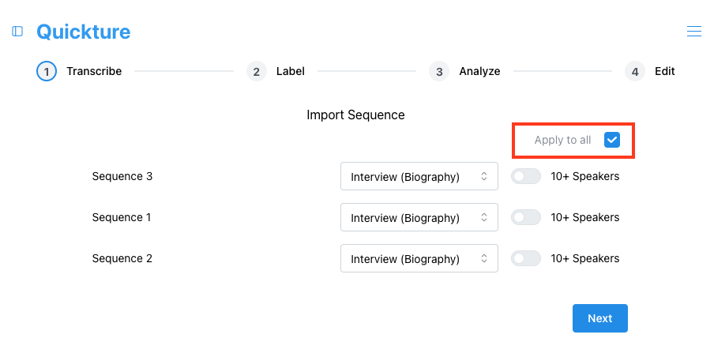Viewport: 714px width, 357px height.
Task: Click the Next button
Action: pos(599,318)
